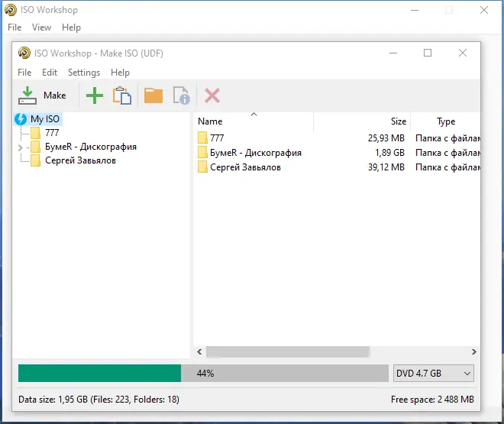Select БумеR - Дискография row in file list
Screen dimensions: 504x424
338,153
